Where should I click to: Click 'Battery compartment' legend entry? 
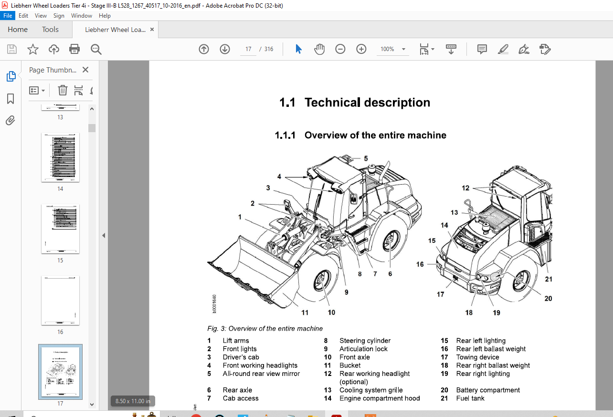(x=488, y=390)
